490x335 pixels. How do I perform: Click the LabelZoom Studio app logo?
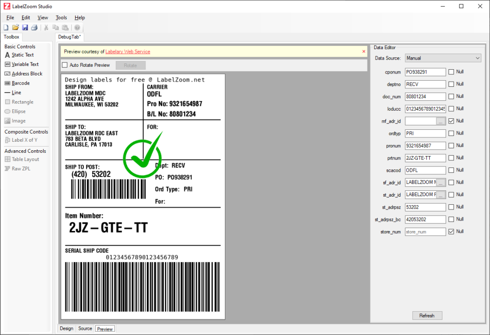click(x=7, y=6)
